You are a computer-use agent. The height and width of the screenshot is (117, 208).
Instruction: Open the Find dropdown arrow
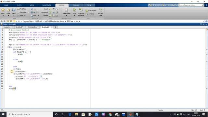coord(38,16)
